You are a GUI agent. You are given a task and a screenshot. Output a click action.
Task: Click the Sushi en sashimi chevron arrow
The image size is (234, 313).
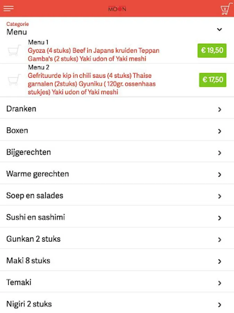219,218
